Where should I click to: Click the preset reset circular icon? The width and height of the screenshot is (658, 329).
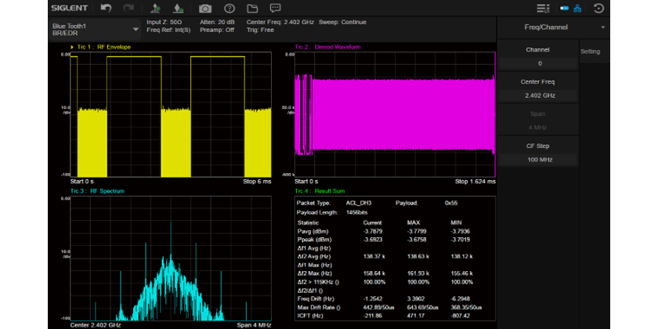(599, 9)
